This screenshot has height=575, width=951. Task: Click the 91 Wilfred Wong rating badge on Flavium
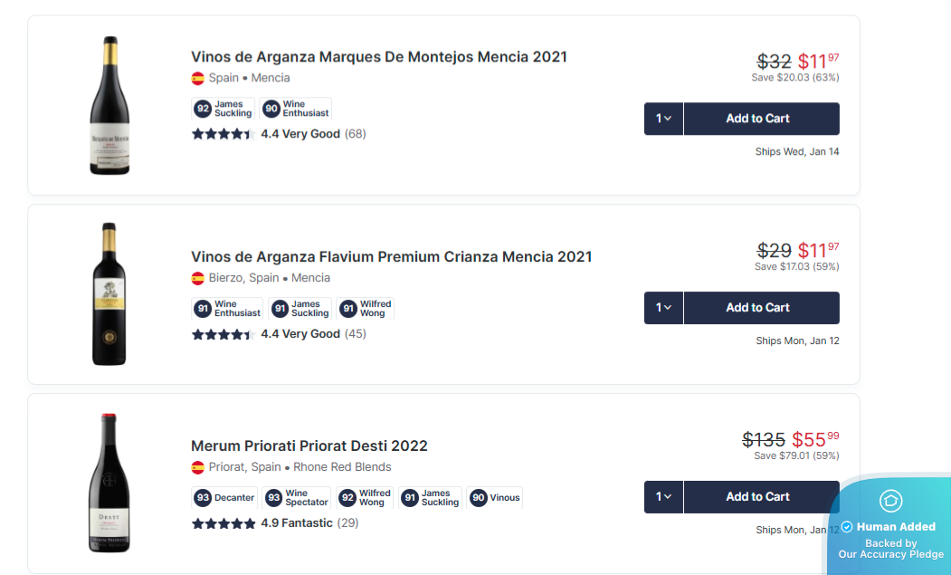(x=365, y=309)
